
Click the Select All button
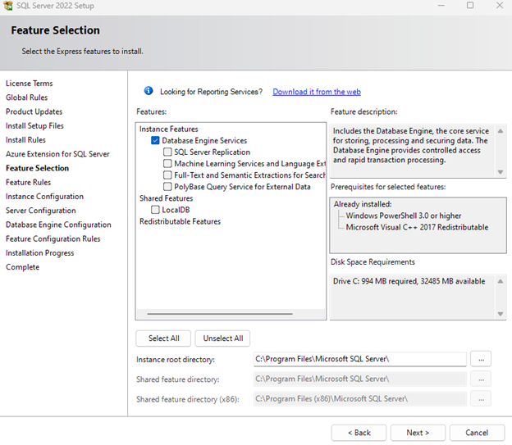pyautogui.click(x=163, y=338)
